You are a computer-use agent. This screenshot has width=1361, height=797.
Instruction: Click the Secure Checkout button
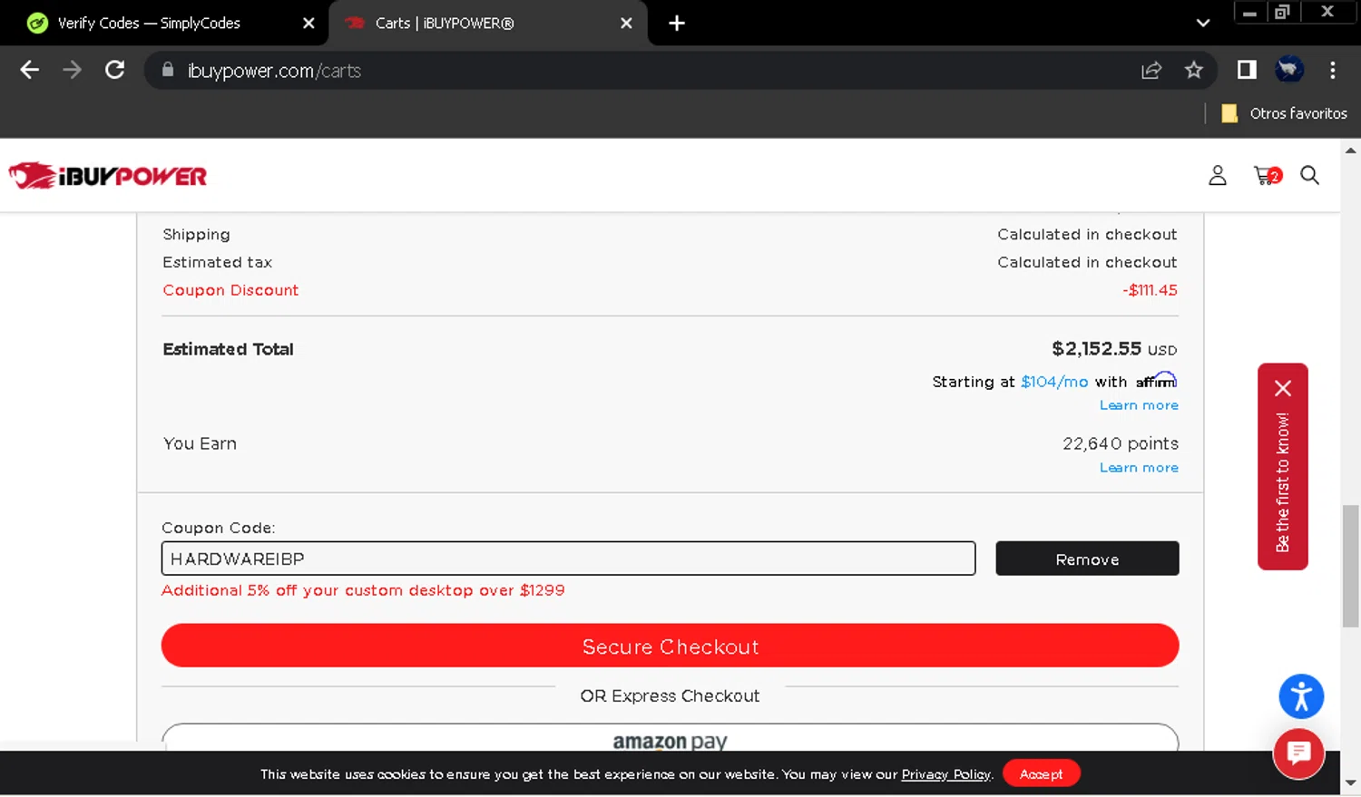[x=670, y=646]
